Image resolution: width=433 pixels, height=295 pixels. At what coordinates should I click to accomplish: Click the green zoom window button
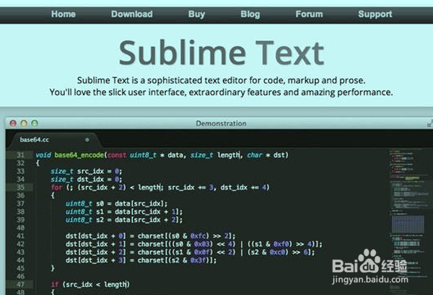pos(35,123)
